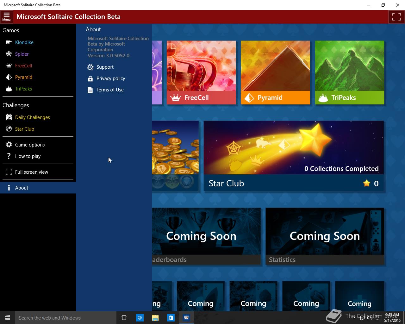405x324 pixels.
Task: Toggle the full screen icon in the header
Action: click(x=396, y=17)
